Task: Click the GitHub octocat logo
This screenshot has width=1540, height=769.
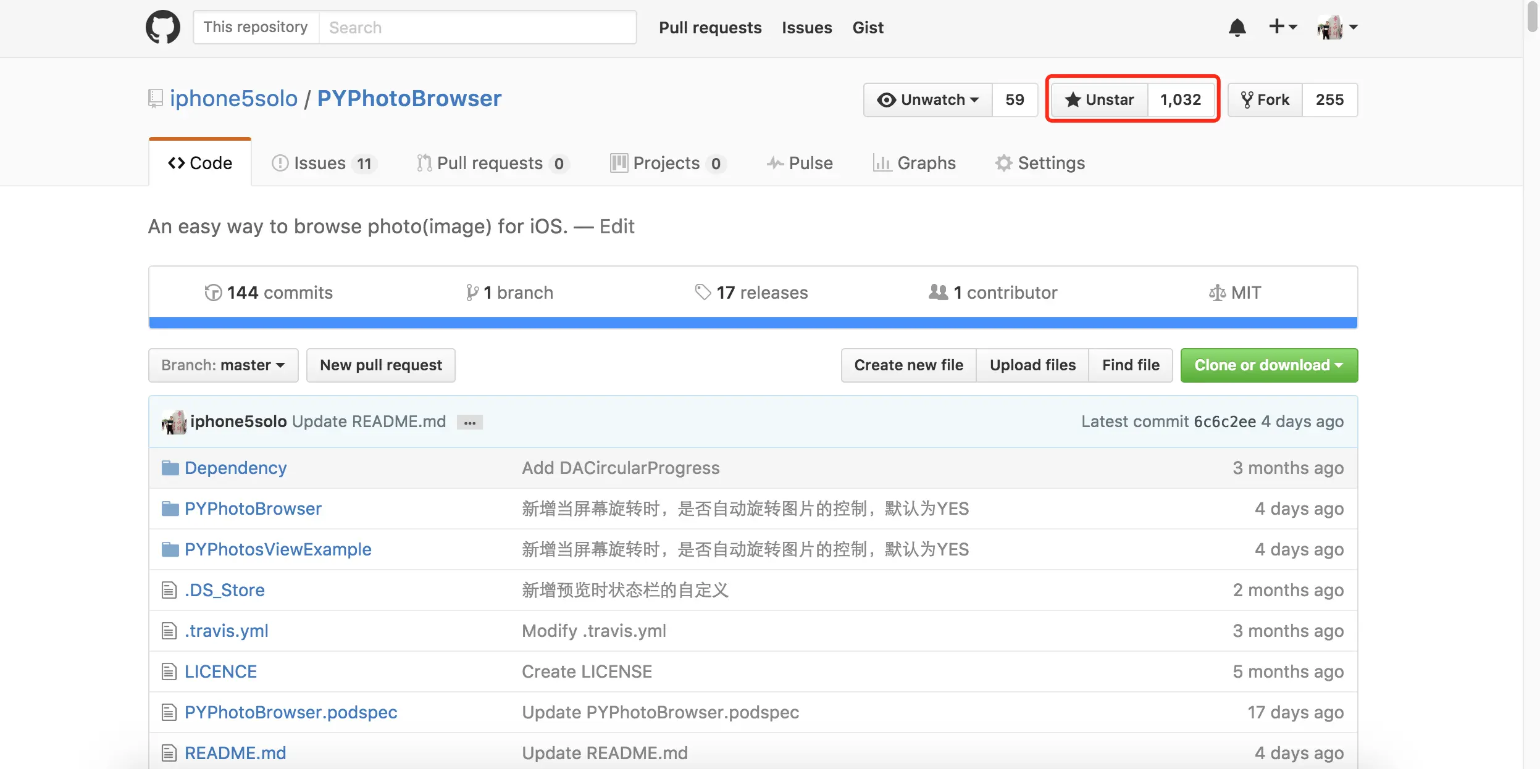Action: [x=163, y=27]
